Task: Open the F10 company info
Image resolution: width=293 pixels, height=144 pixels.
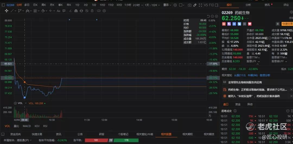Action: point(212,5)
